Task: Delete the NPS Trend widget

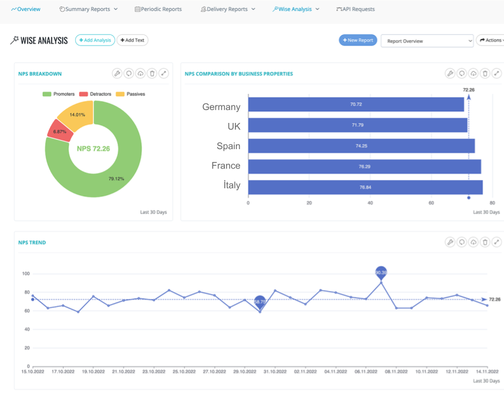Action: pyautogui.click(x=485, y=242)
